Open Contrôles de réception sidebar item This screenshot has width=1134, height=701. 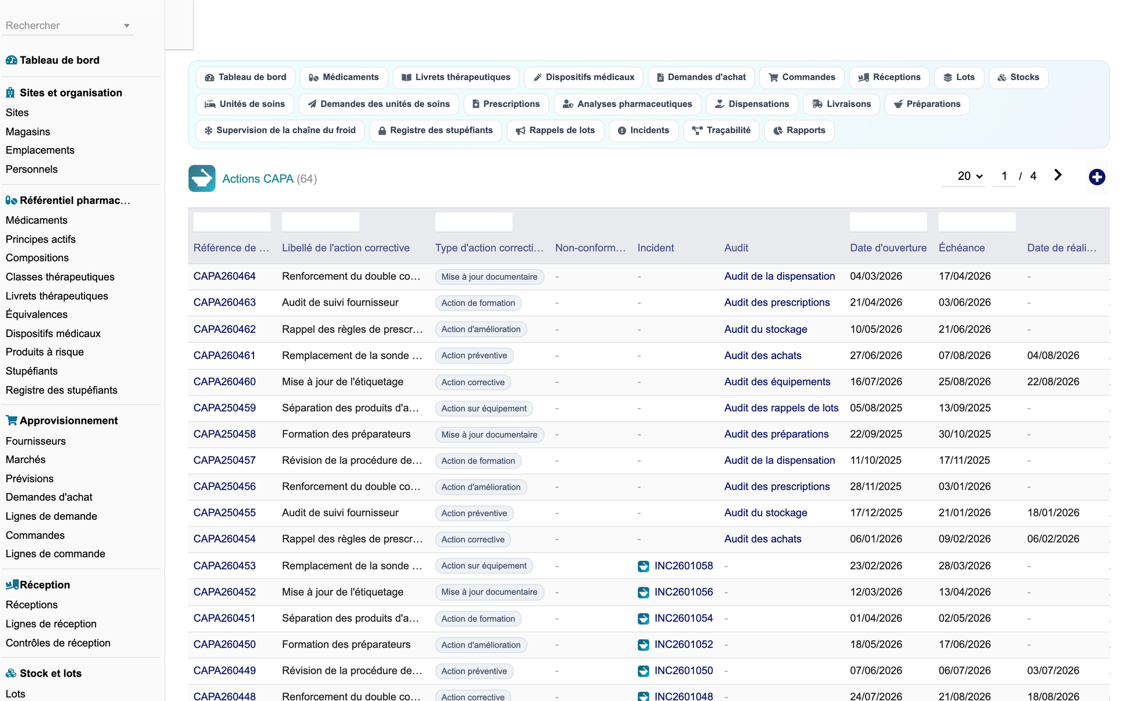tap(58, 643)
